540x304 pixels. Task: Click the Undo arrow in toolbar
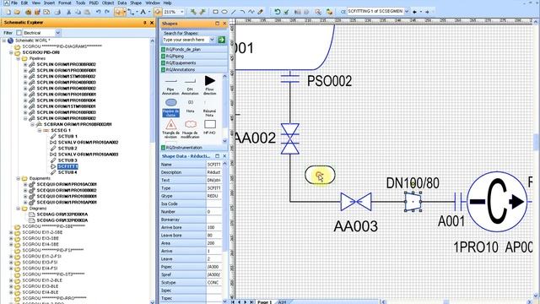pos(99,12)
